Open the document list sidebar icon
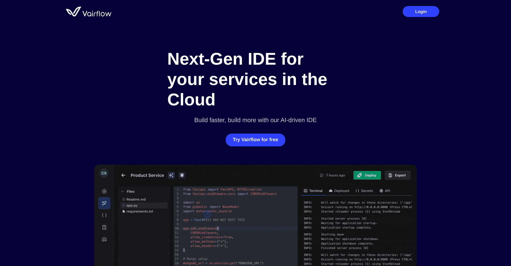Image resolution: width=511 pixels, height=266 pixels. click(104, 227)
